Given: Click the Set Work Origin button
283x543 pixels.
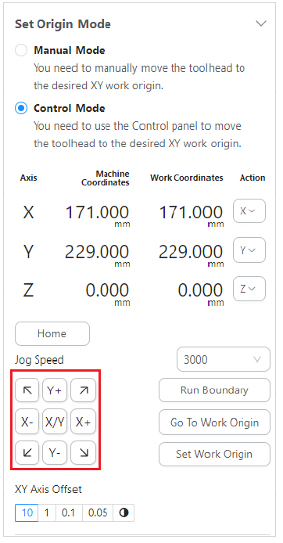Looking at the screenshot, I should pos(214,454).
